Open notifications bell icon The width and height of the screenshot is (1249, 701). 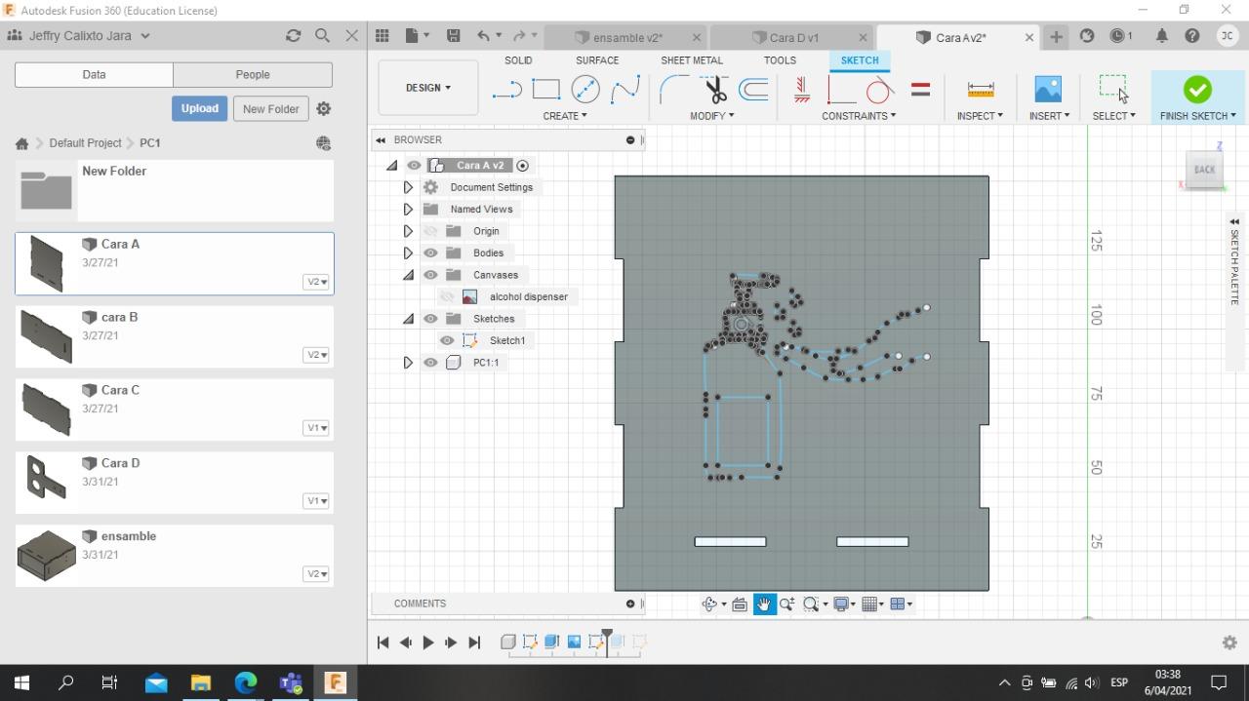1161,36
